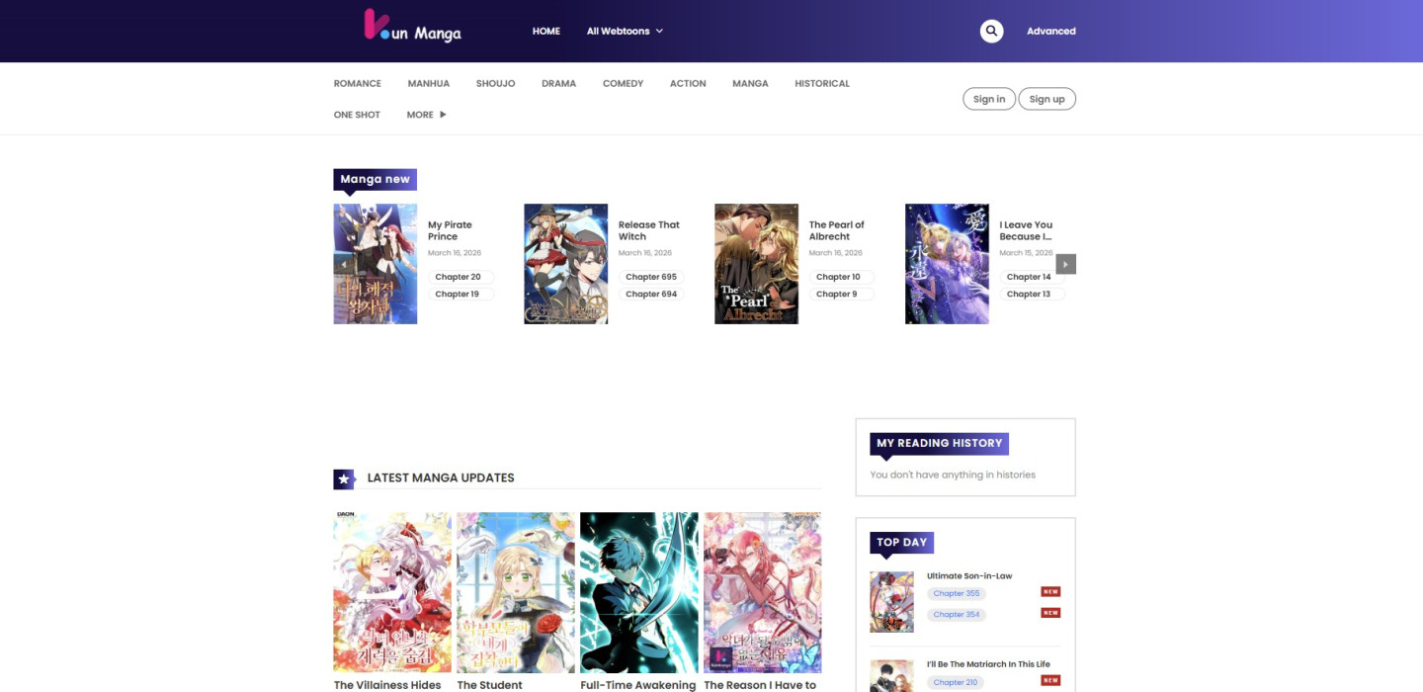The image size is (1423, 692).
Task: Expand the All Webtoons dropdown
Action: click(625, 32)
